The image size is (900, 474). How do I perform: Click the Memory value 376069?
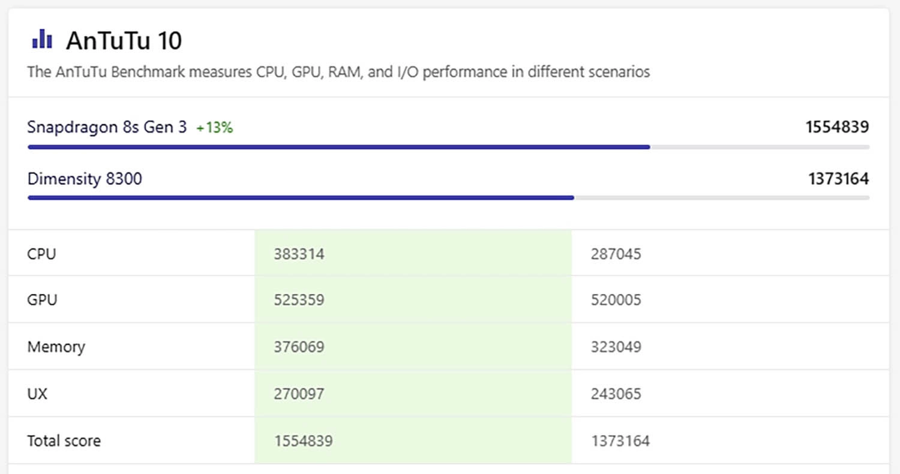[x=299, y=347]
